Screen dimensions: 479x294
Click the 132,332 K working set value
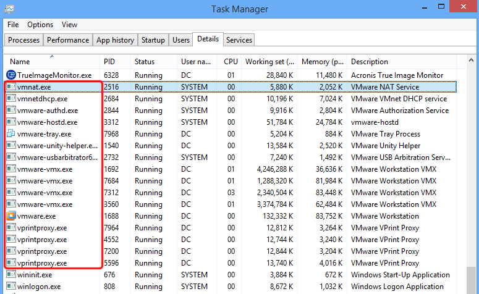coord(278,216)
